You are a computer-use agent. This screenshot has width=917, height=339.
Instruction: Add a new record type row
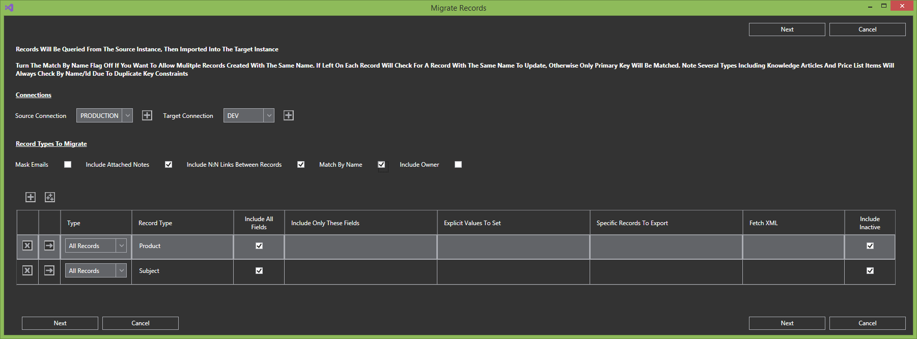(31, 197)
